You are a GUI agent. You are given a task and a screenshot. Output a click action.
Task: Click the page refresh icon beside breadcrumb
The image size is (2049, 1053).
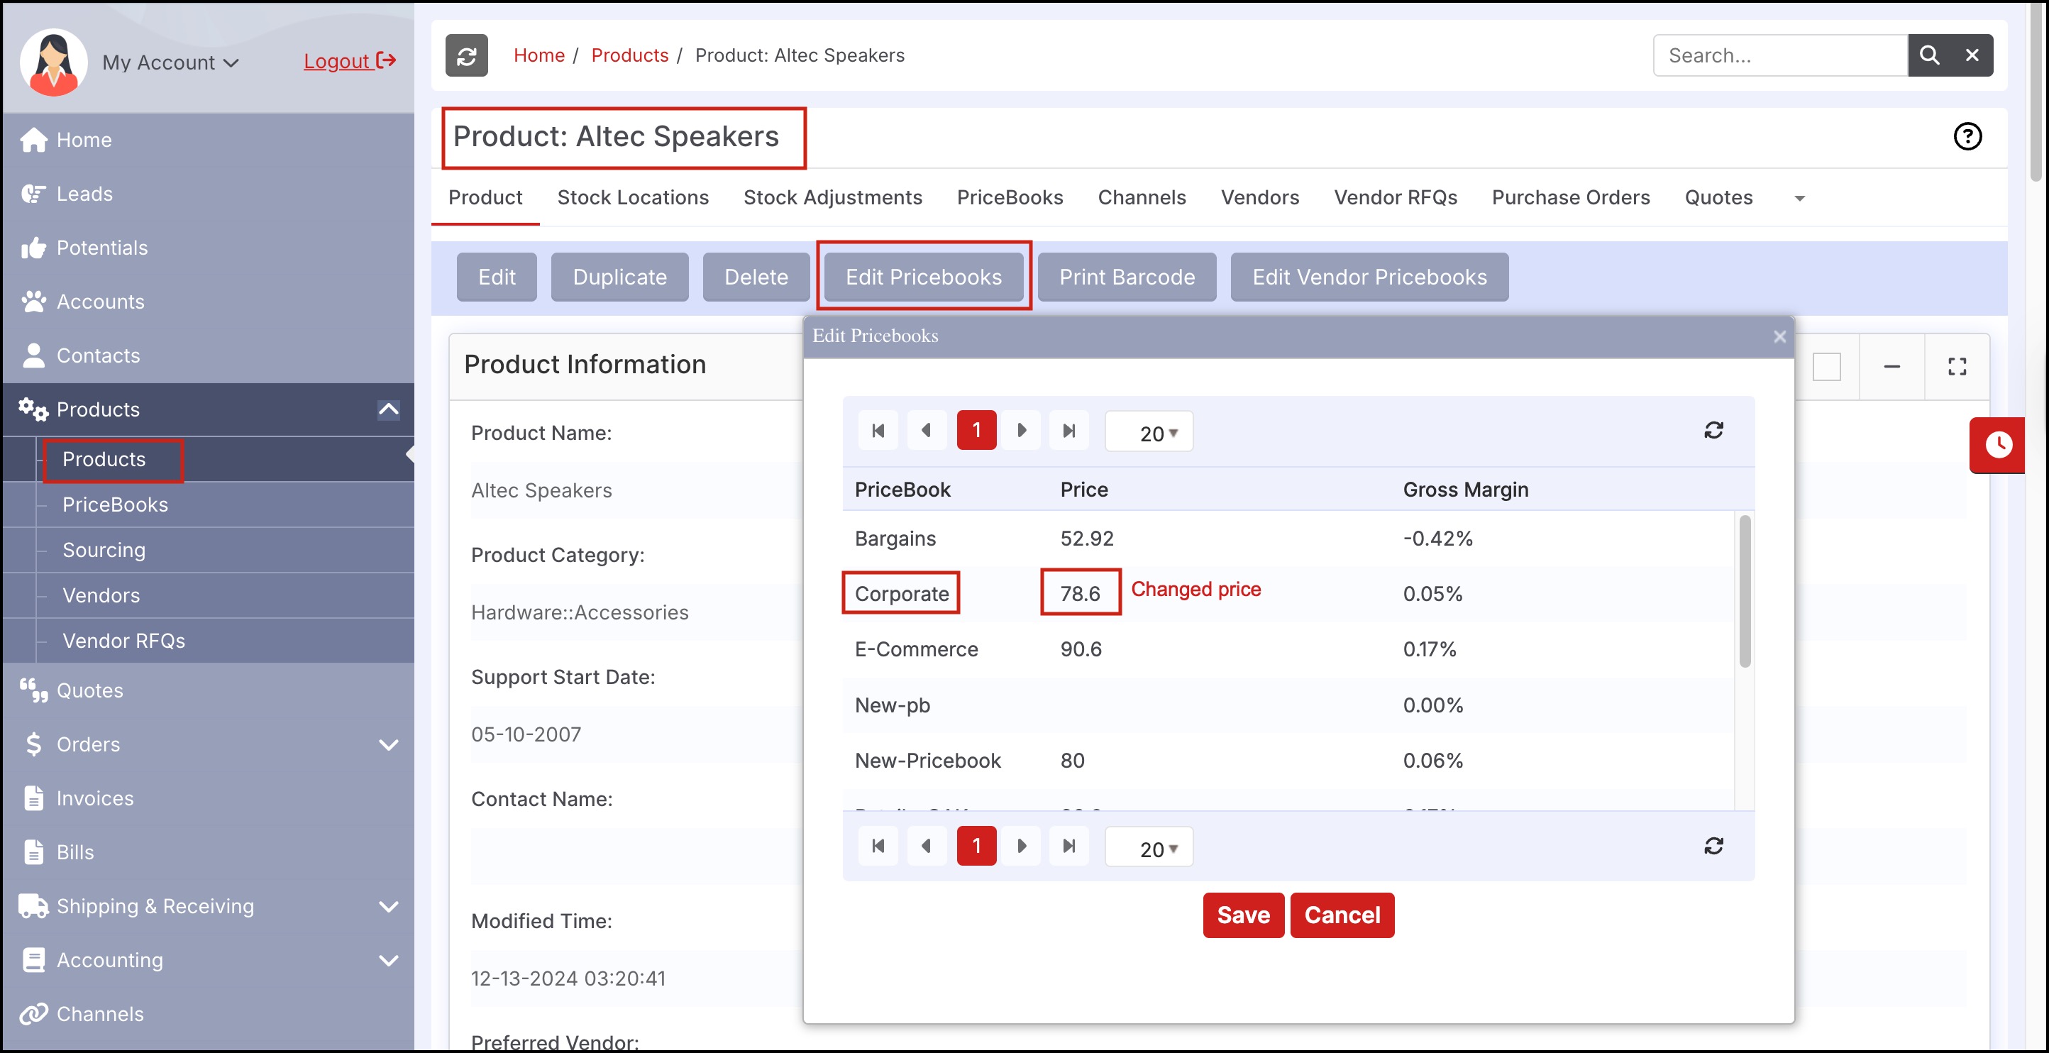coord(466,55)
